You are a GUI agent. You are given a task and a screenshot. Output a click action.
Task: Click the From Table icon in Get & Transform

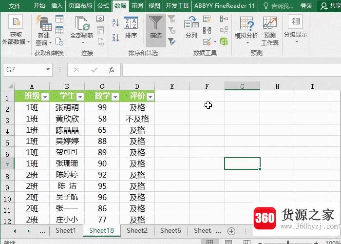(x=59, y=30)
